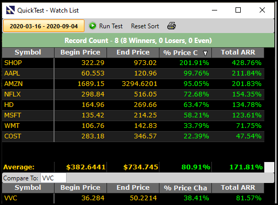Click the average begin price $382.6441
The image size is (278, 205).
tap(86, 167)
